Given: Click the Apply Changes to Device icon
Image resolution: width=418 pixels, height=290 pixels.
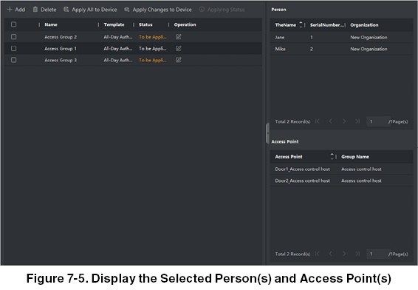Looking at the screenshot, I should pyautogui.click(x=127, y=10).
